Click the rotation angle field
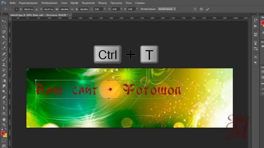This screenshot has width=264, height=148. [98, 9]
